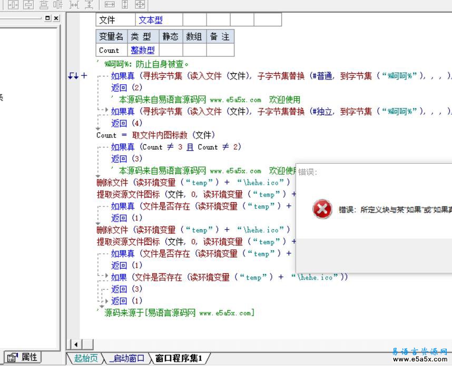The height and width of the screenshot is (366, 452).
Task: Toggle the 数组 cell for Count variable
Action: (194, 51)
